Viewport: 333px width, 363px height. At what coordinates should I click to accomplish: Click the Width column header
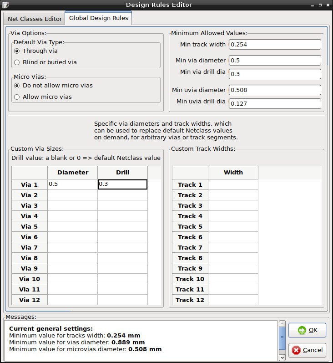pos(233,173)
